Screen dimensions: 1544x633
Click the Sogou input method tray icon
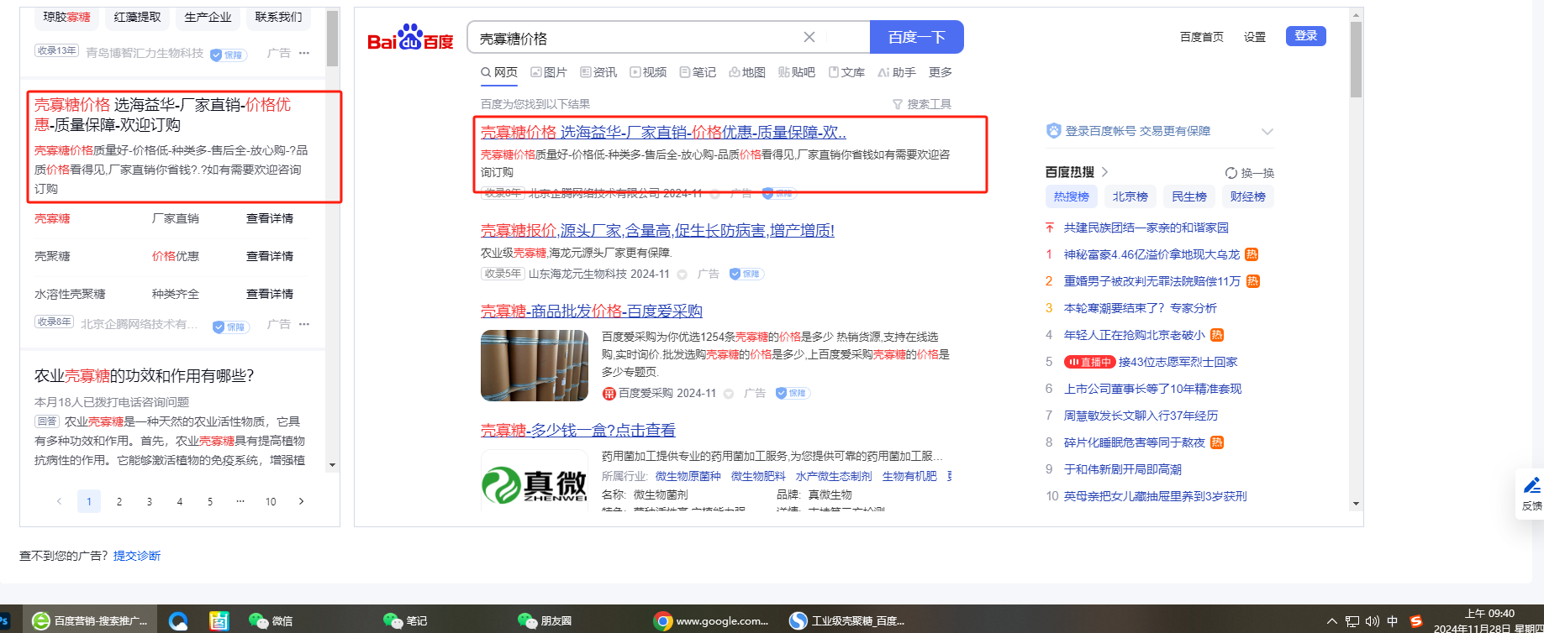(1416, 621)
